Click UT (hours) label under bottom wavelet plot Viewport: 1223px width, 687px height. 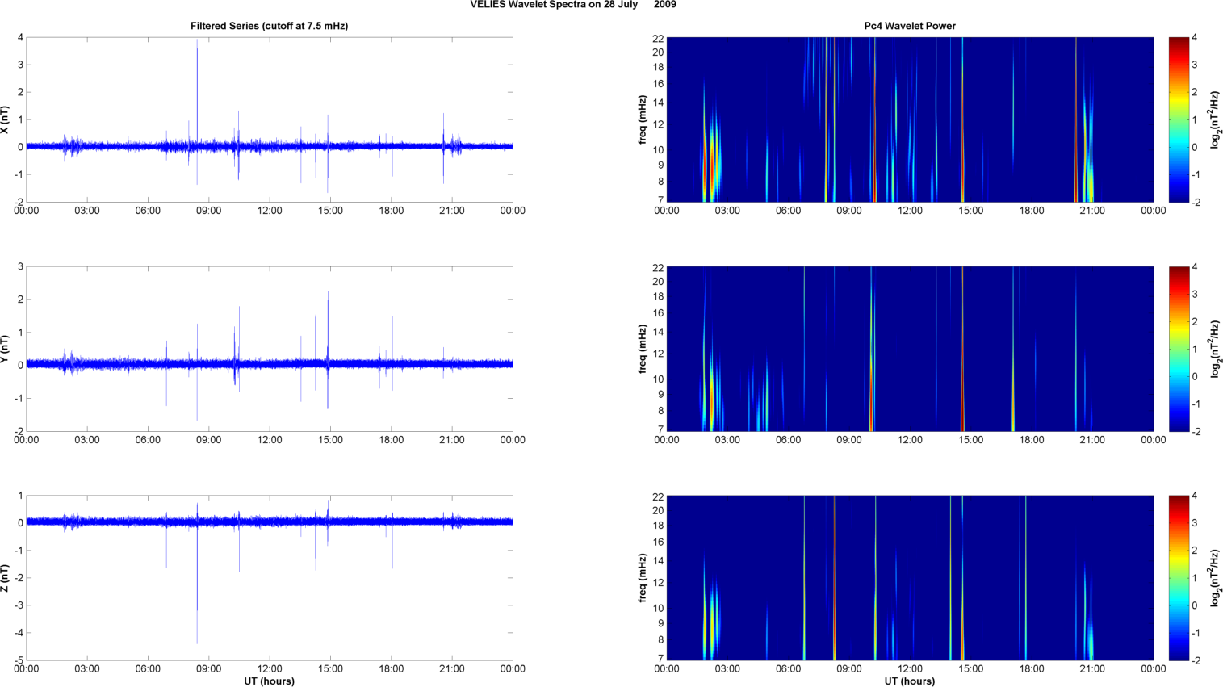click(x=910, y=681)
